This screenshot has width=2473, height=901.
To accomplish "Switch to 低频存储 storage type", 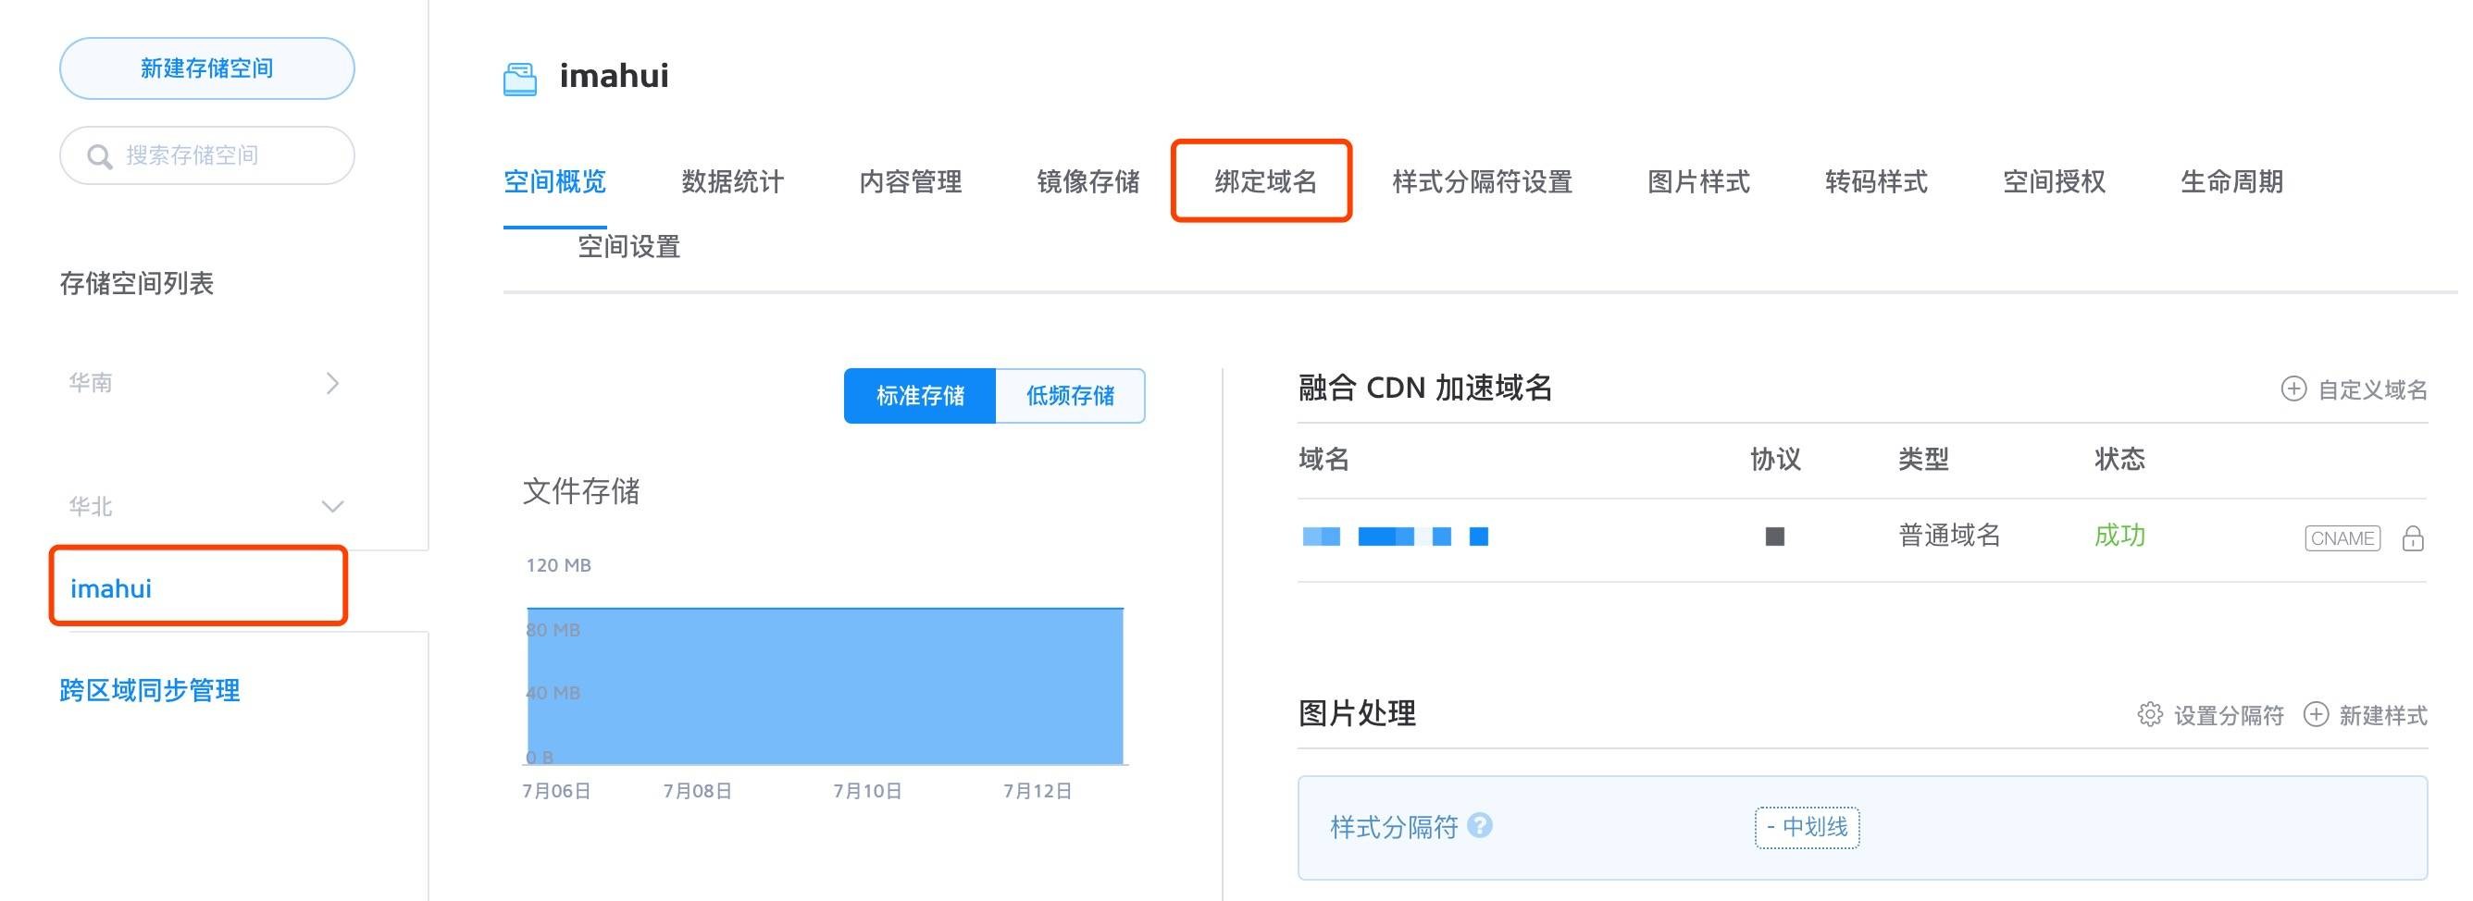I will (1071, 395).
